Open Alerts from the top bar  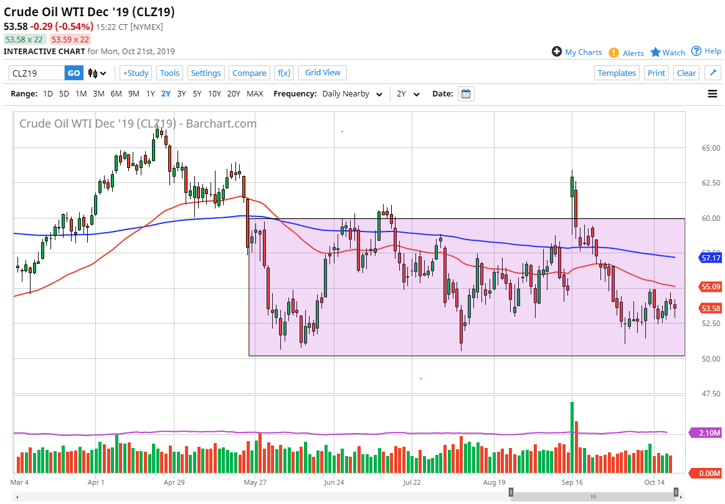point(627,53)
